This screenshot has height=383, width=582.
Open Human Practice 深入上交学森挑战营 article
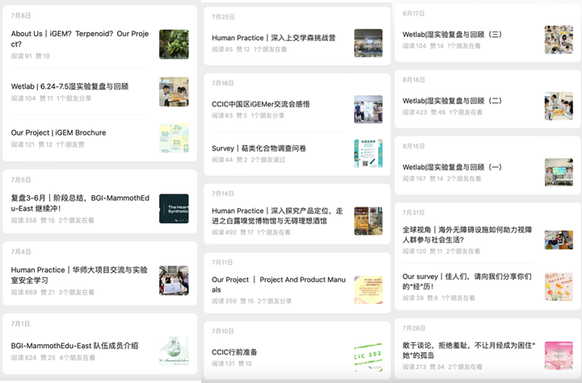(273, 38)
